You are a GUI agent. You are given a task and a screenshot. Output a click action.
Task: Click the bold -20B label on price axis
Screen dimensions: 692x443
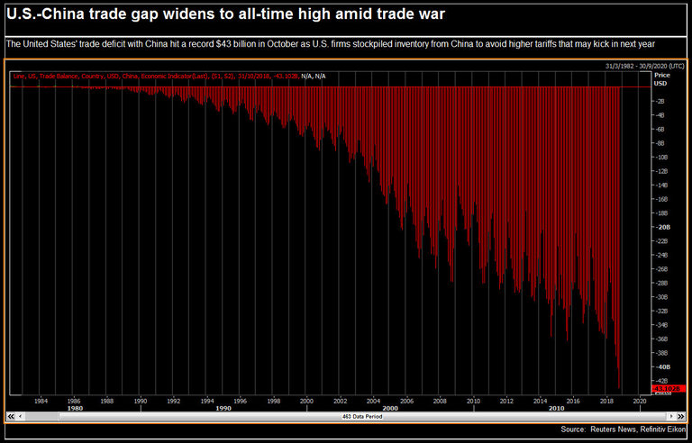tap(661, 227)
